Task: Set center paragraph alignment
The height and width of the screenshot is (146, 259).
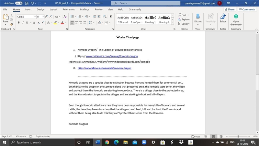Action: pyautogui.click(x=76, y=23)
